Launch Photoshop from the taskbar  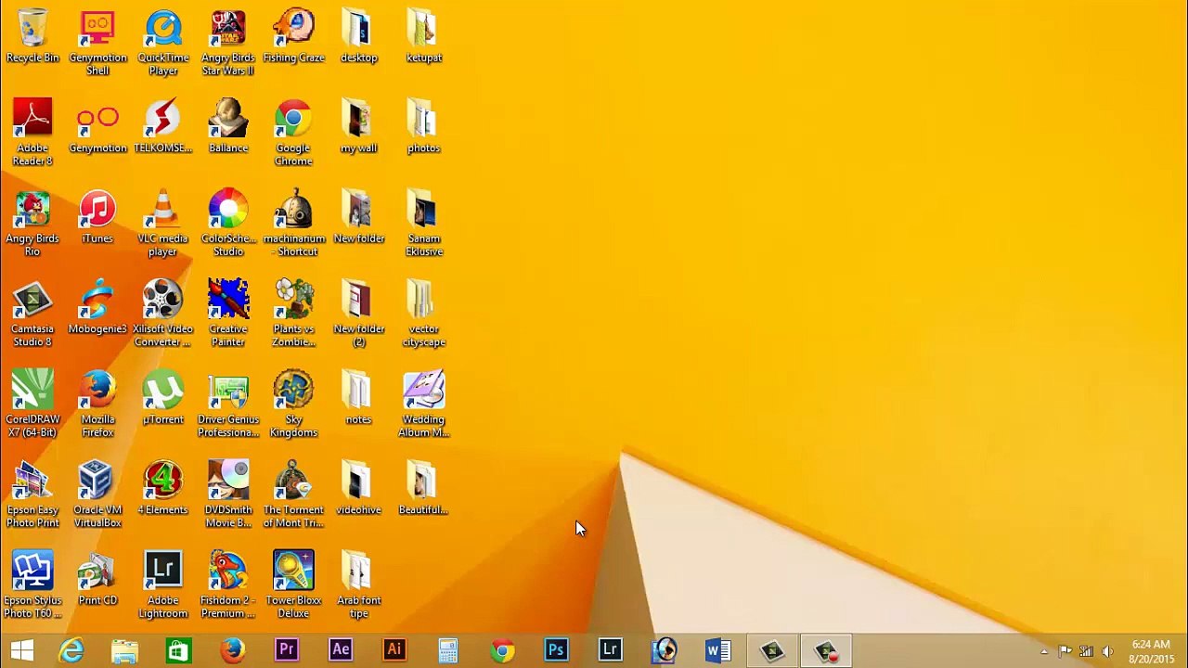[x=556, y=650]
